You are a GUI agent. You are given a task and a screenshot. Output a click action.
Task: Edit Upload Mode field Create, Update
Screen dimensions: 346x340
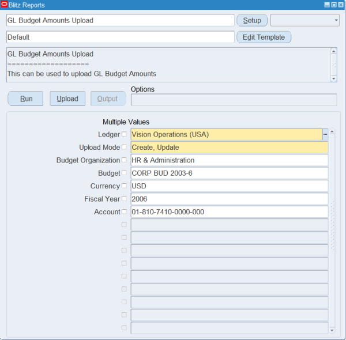click(x=230, y=148)
